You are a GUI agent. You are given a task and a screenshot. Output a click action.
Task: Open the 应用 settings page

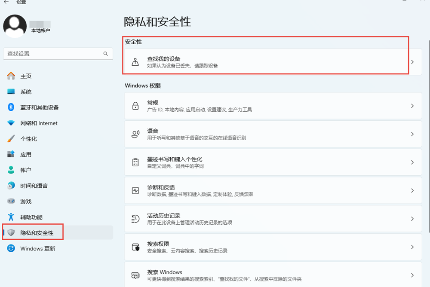(x=26, y=155)
